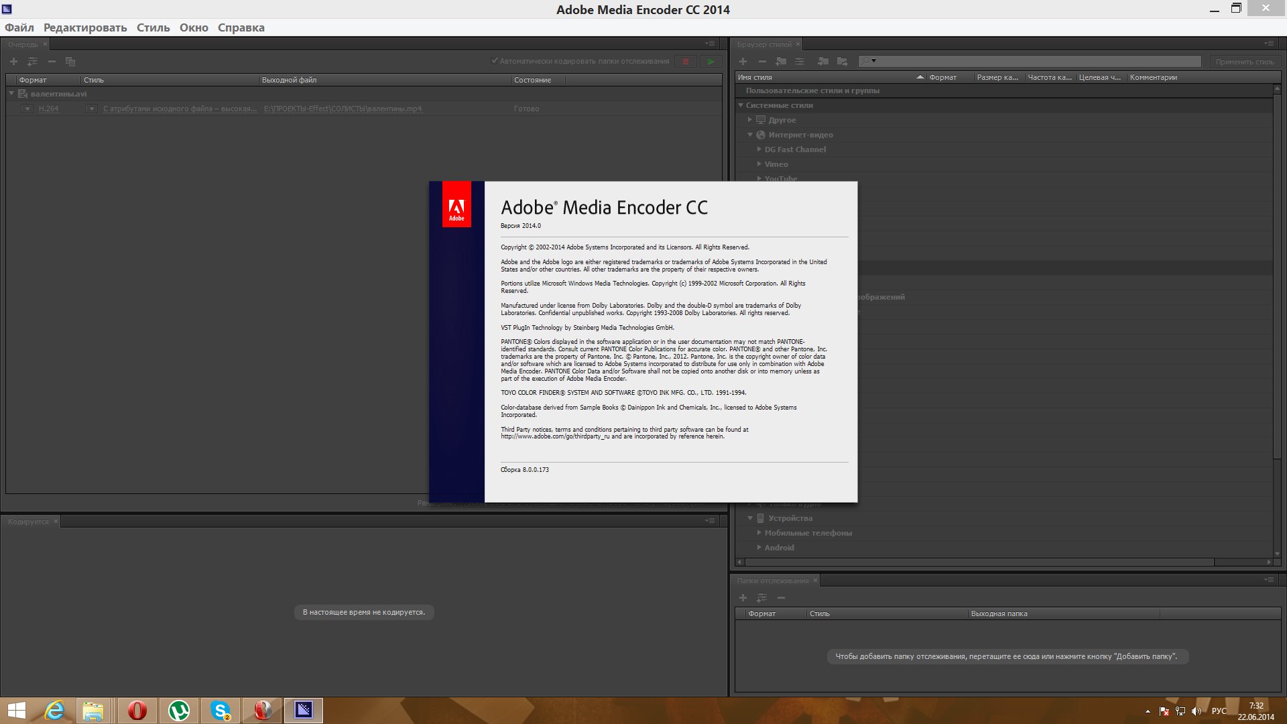Click the Create New Group folder icon

781,62
